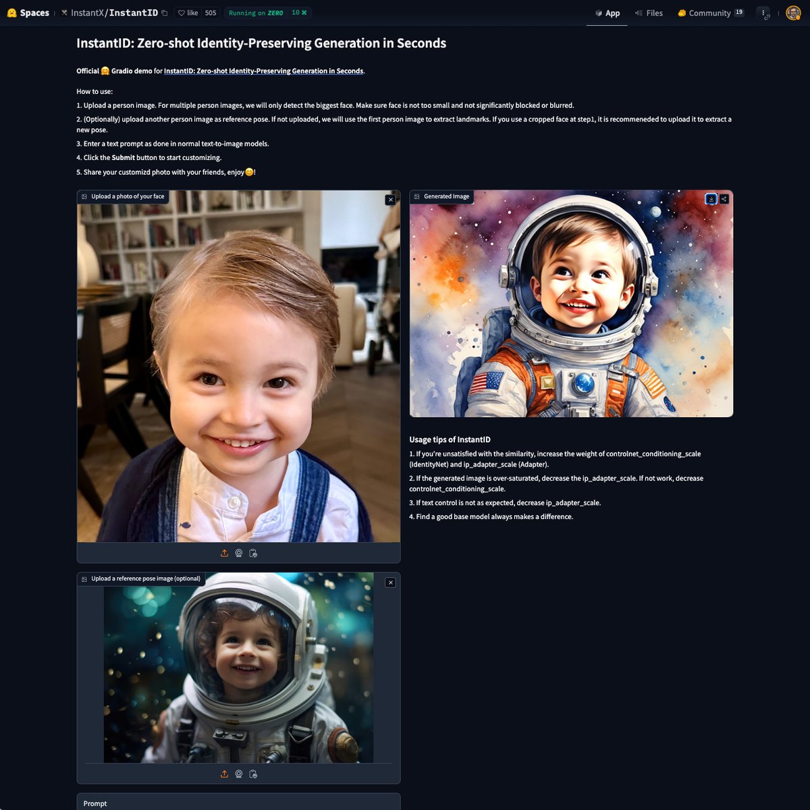Open the Files tab
Image resolution: width=810 pixels, height=810 pixels.
[649, 13]
